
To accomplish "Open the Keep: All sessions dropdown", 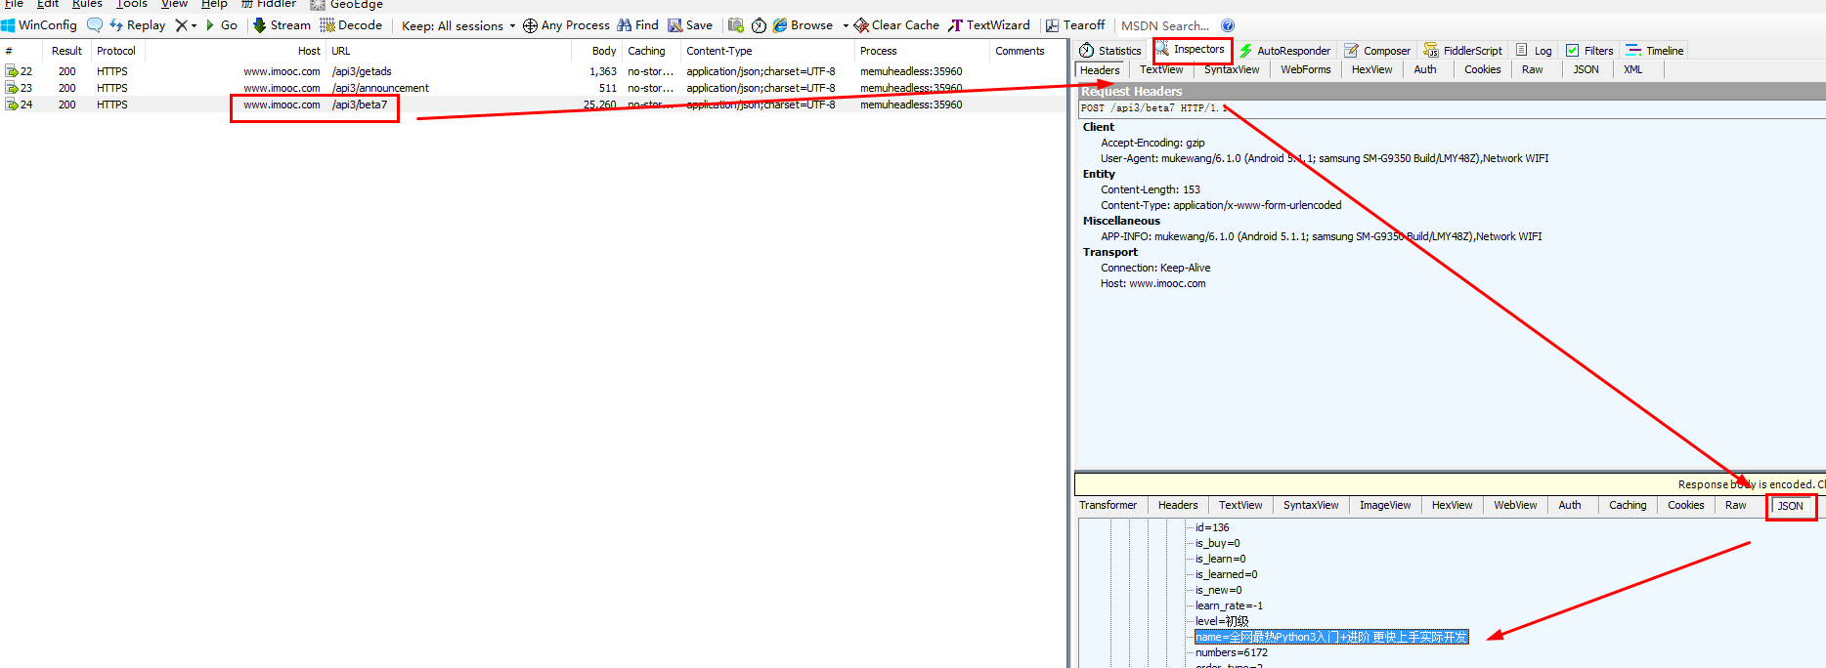I will tap(457, 25).
